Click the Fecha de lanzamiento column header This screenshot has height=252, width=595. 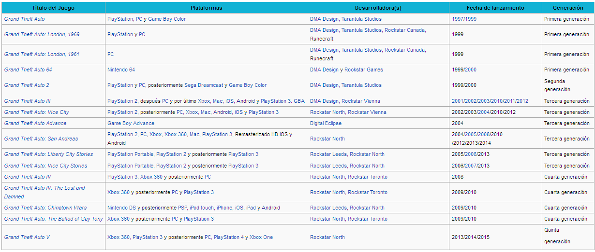coord(495,8)
